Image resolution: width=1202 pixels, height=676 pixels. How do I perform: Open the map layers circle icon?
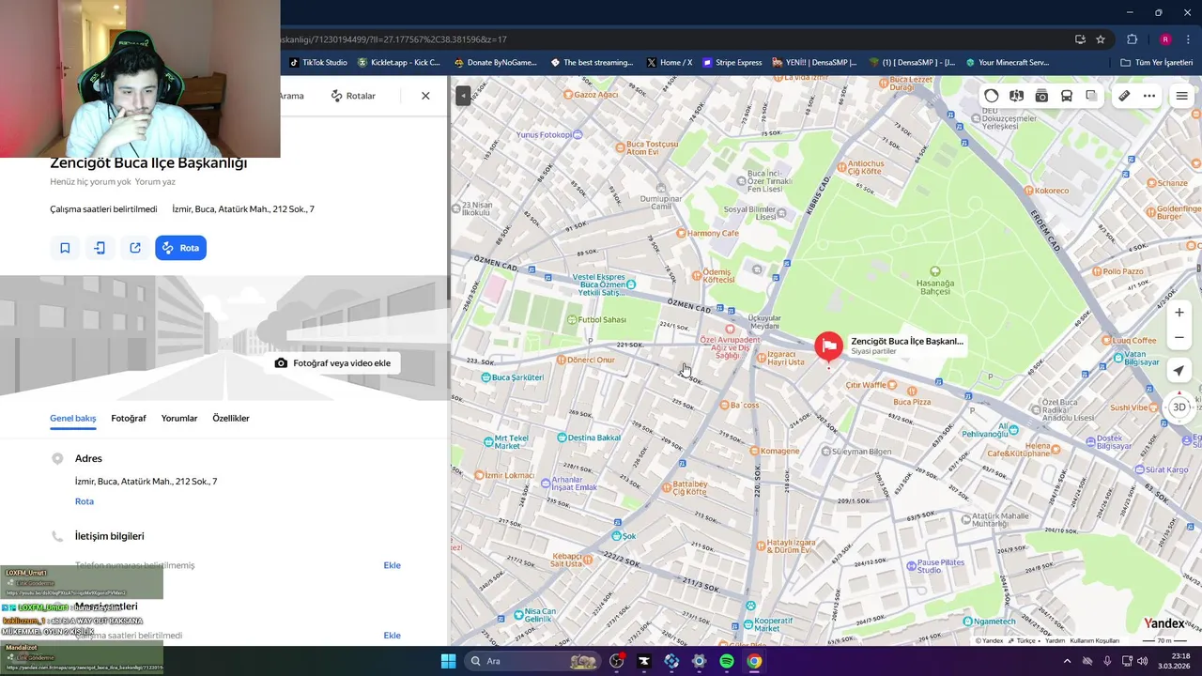click(992, 96)
